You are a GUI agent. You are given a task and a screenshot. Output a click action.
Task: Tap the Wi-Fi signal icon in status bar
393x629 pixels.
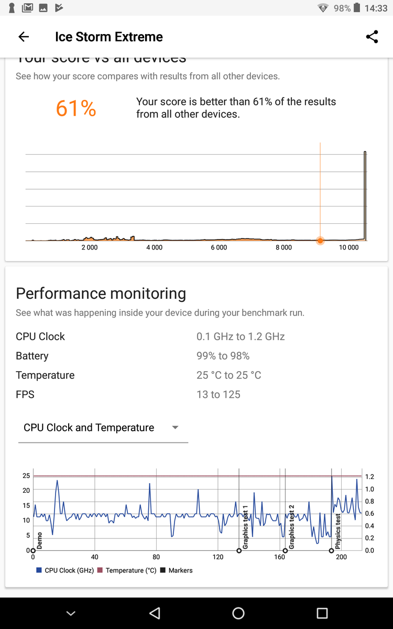[323, 8]
